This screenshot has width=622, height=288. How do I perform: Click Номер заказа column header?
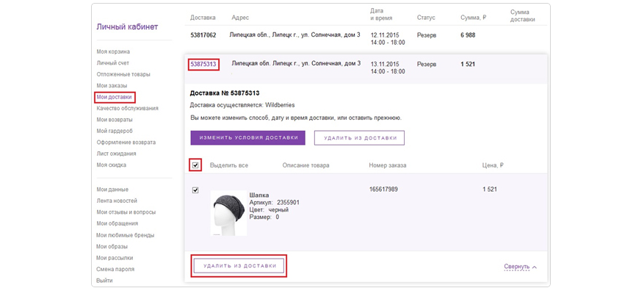pyautogui.click(x=388, y=165)
